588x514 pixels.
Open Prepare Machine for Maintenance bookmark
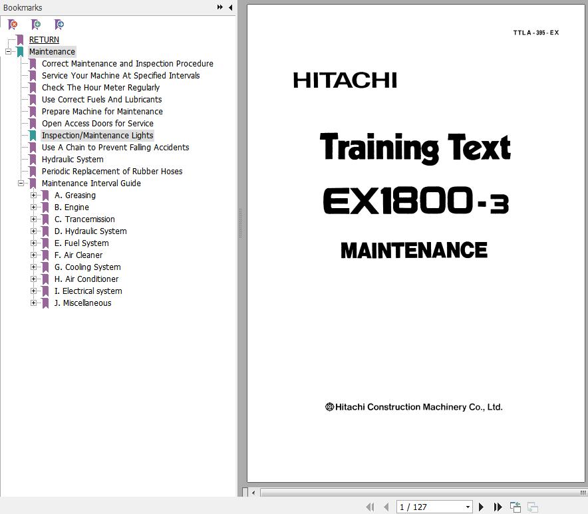click(102, 112)
